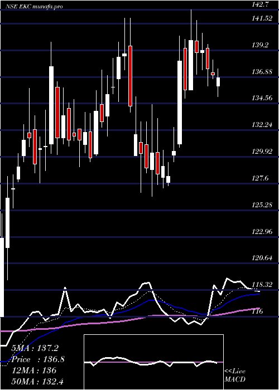Click the 5MA : 137.2 legend text
Image resolution: width=279 pixels, height=390 pixels.
(x=35, y=348)
